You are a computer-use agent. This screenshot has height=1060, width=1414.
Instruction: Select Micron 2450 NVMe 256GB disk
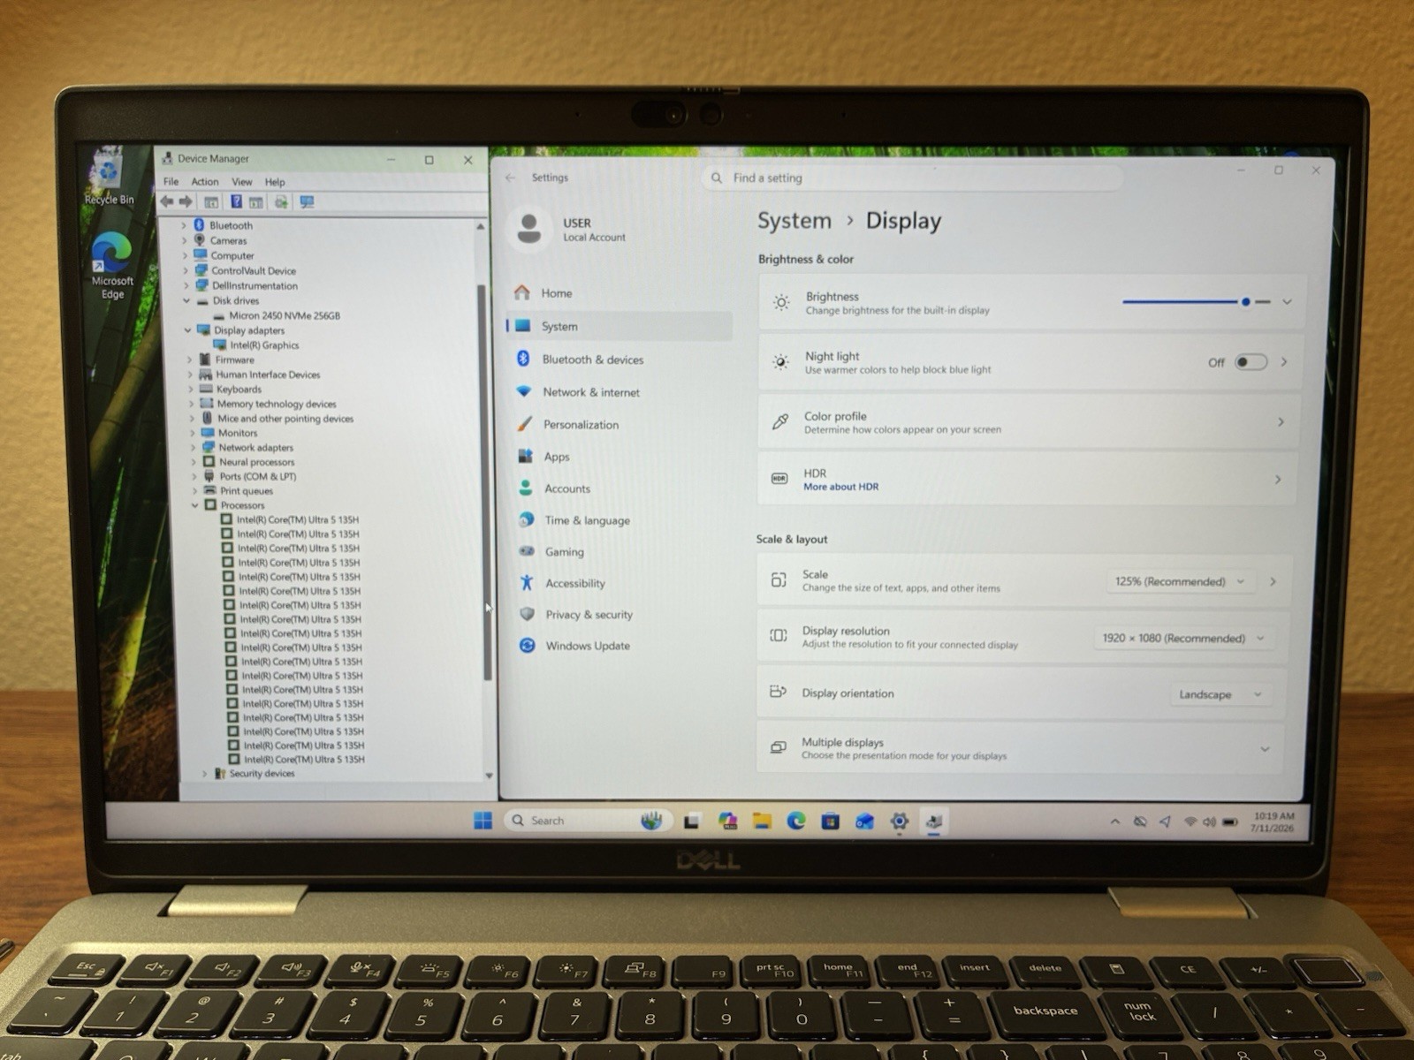(x=284, y=315)
